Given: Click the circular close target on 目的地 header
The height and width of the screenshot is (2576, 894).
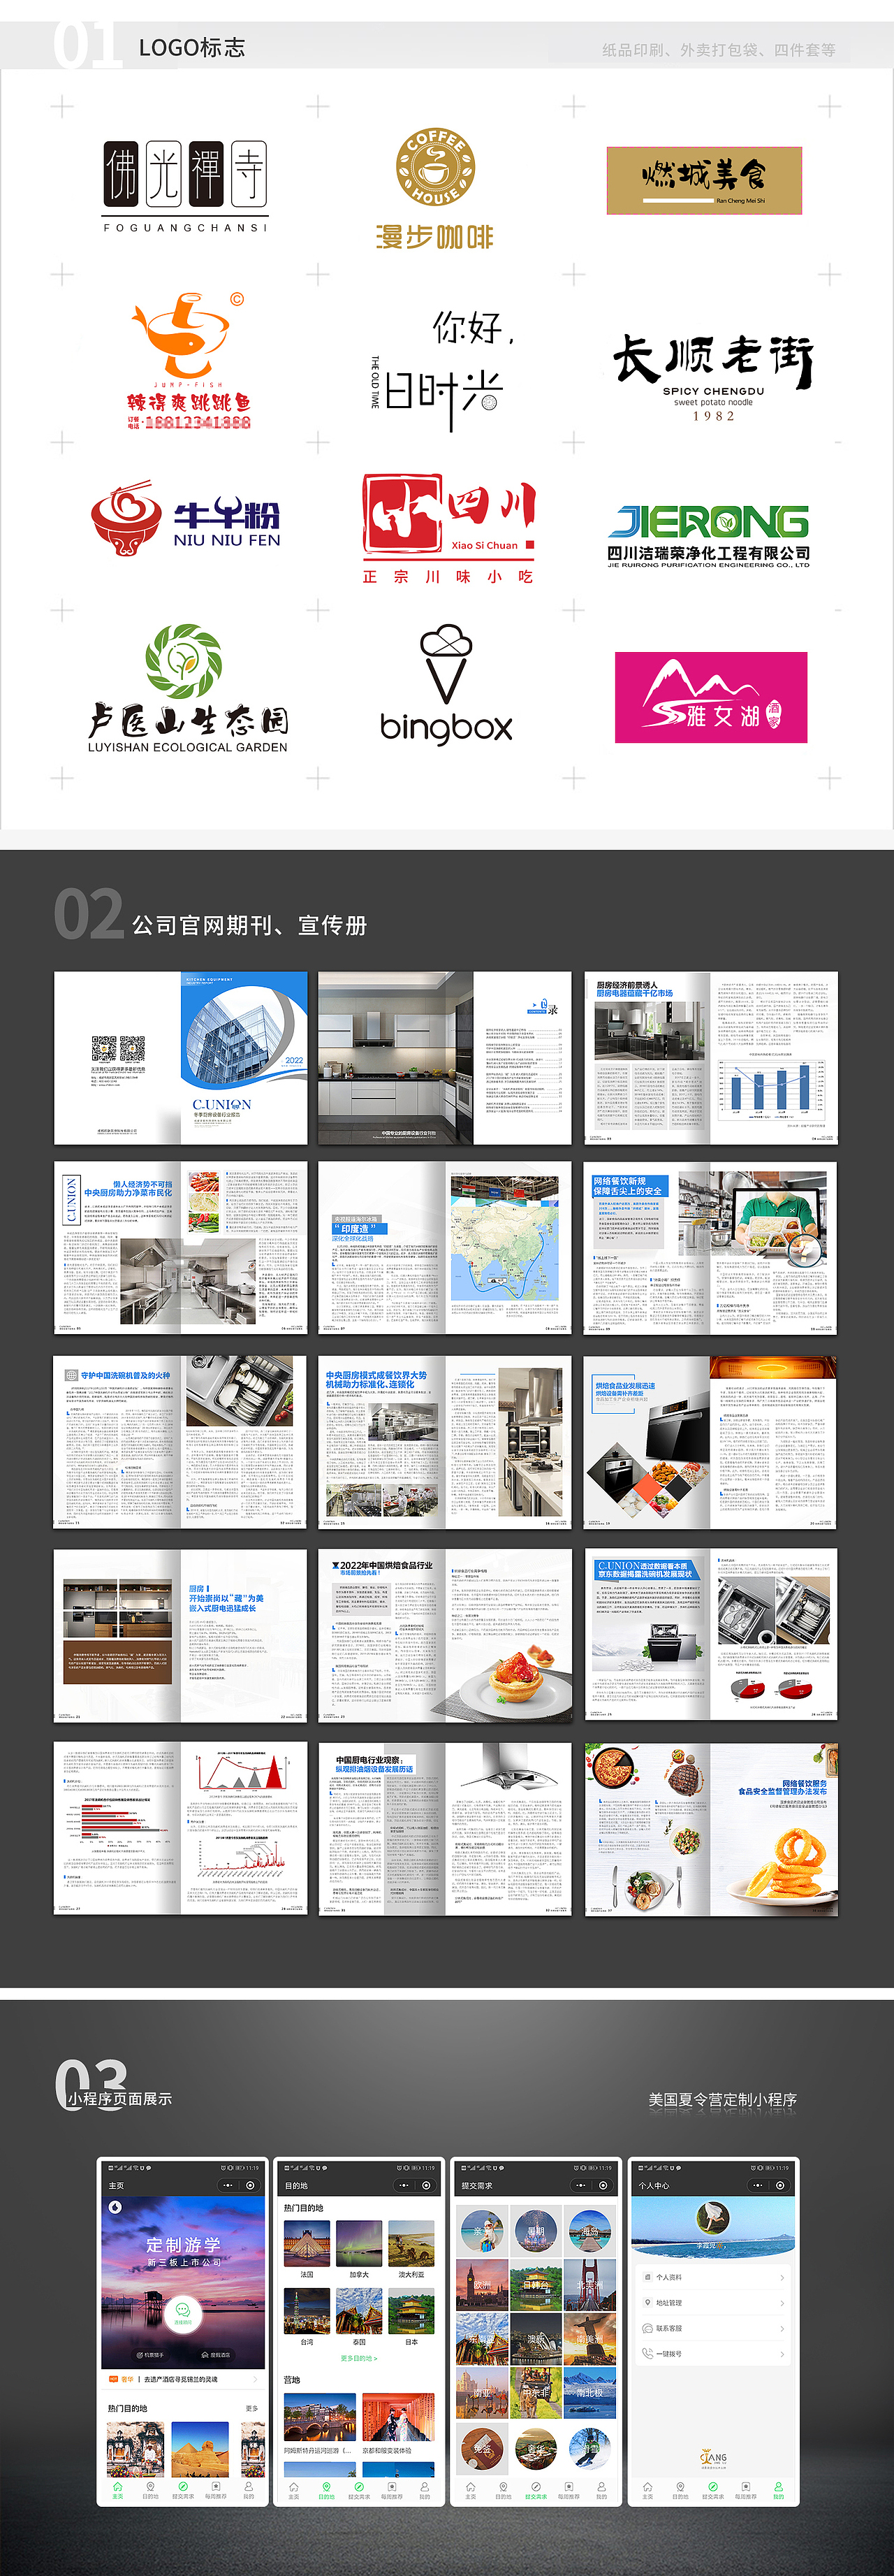Looking at the screenshot, I should (x=427, y=2185).
